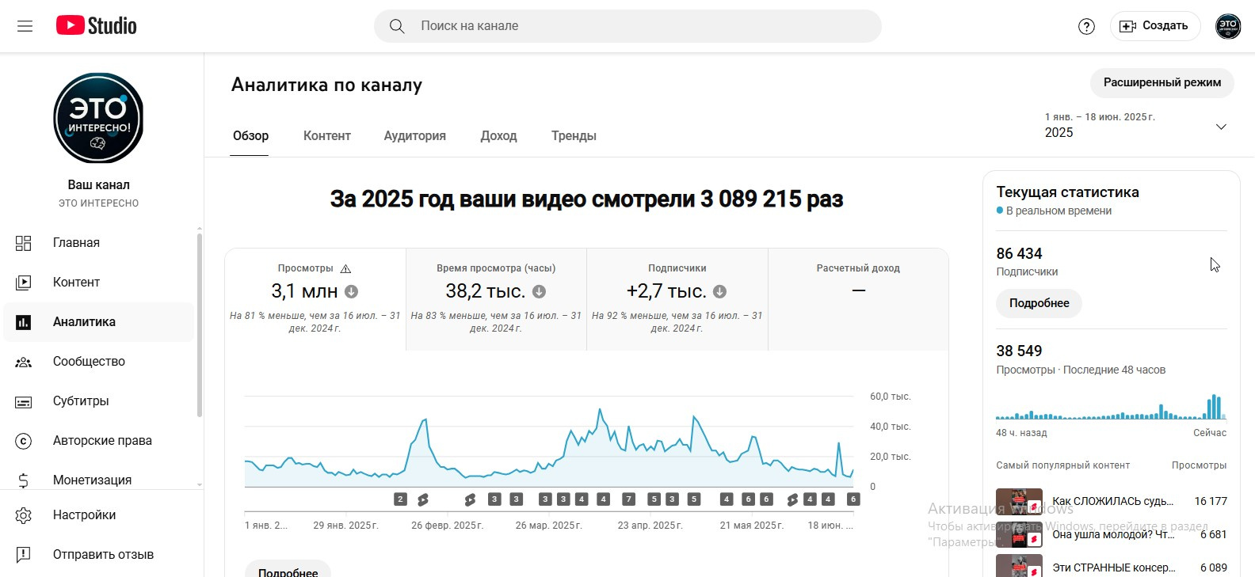This screenshot has width=1255, height=577.
Task: Open Настройки gear in the sidebar
Action: (x=98, y=515)
